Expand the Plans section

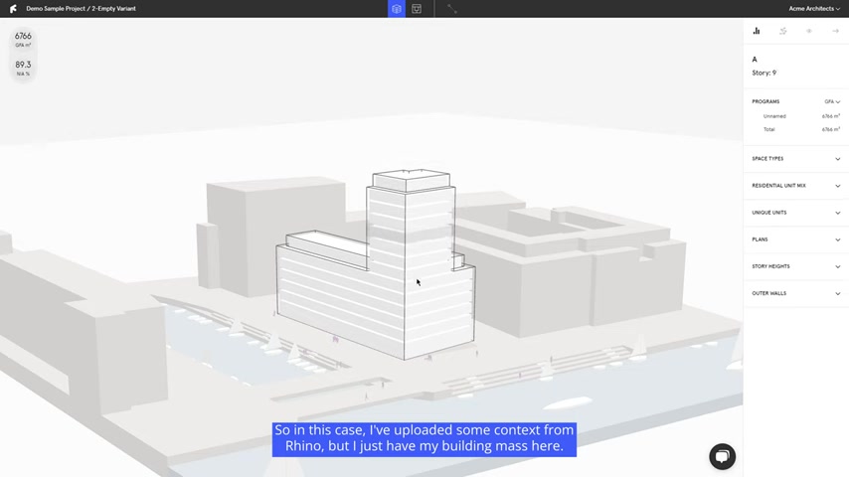click(x=796, y=239)
